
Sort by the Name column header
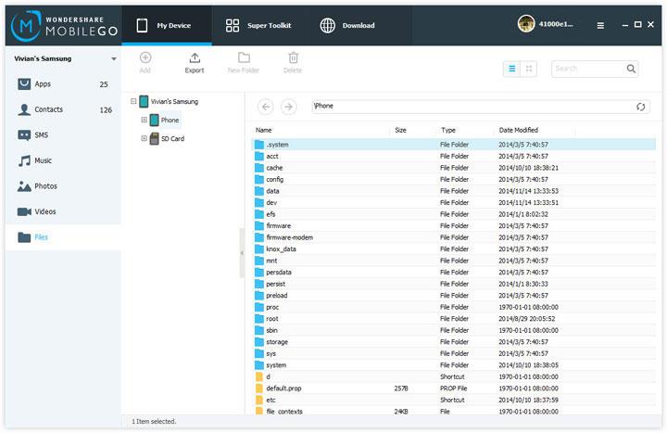point(264,131)
